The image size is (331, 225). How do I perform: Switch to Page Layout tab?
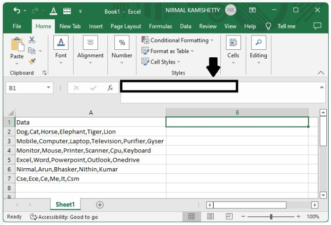126,26
